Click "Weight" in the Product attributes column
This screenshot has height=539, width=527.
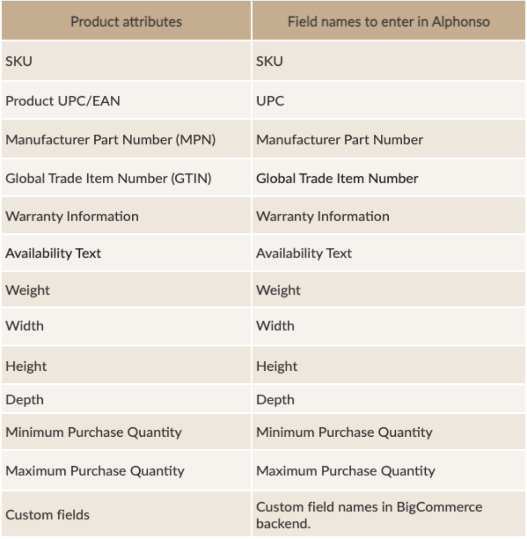coord(28,290)
